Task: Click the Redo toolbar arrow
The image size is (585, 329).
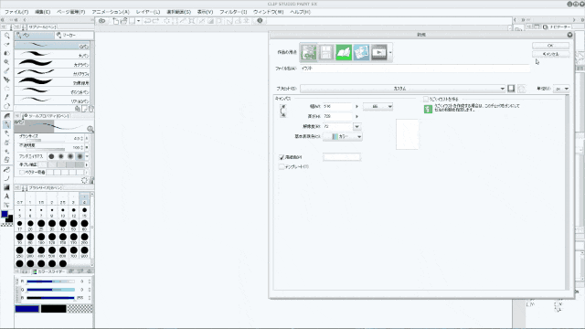Action: coord(156,21)
